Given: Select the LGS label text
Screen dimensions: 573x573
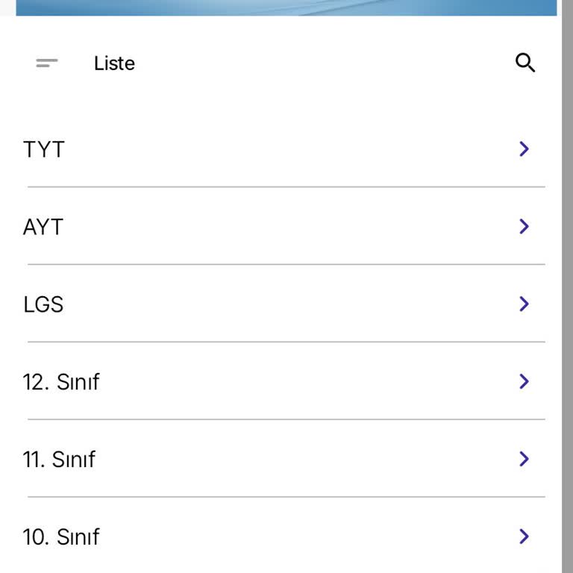Looking at the screenshot, I should coord(43,304).
